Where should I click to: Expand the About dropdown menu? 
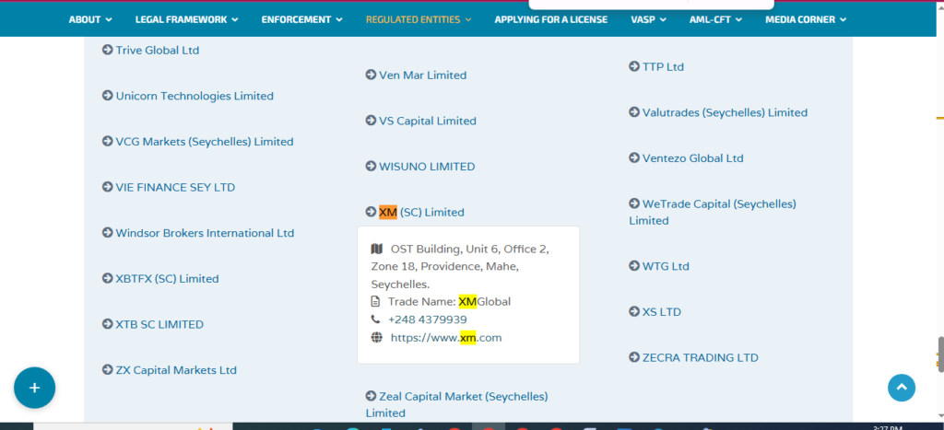click(90, 19)
